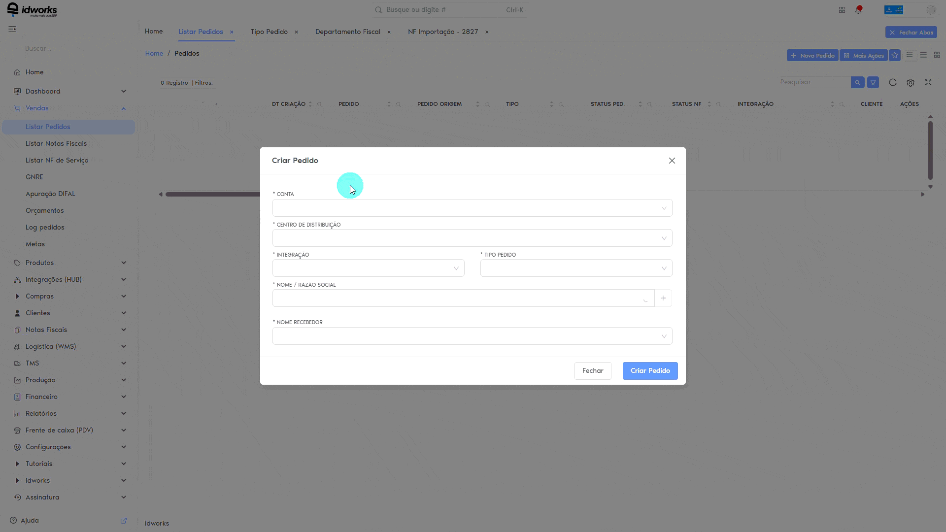Viewport: 946px width, 532px height.
Task: Click the vertical table scrollbar
Action: point(930,150)
